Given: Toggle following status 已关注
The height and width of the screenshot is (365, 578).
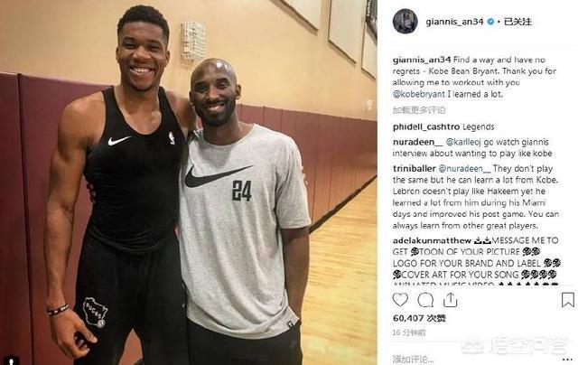Looking at the screenshot, I should coord(517,22).
